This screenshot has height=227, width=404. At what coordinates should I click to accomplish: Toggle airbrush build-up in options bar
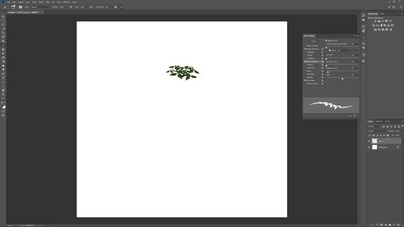pyautogui.click(x=91, y=7)
